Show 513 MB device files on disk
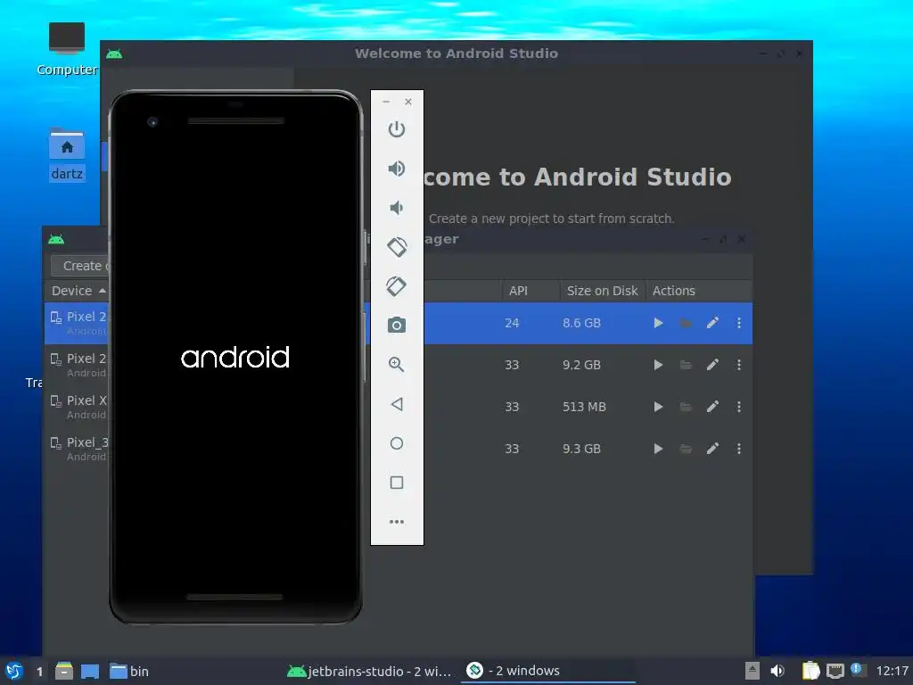 (686, 407)
